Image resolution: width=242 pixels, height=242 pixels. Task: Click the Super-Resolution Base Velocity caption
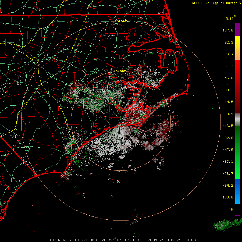coord(122,240)
